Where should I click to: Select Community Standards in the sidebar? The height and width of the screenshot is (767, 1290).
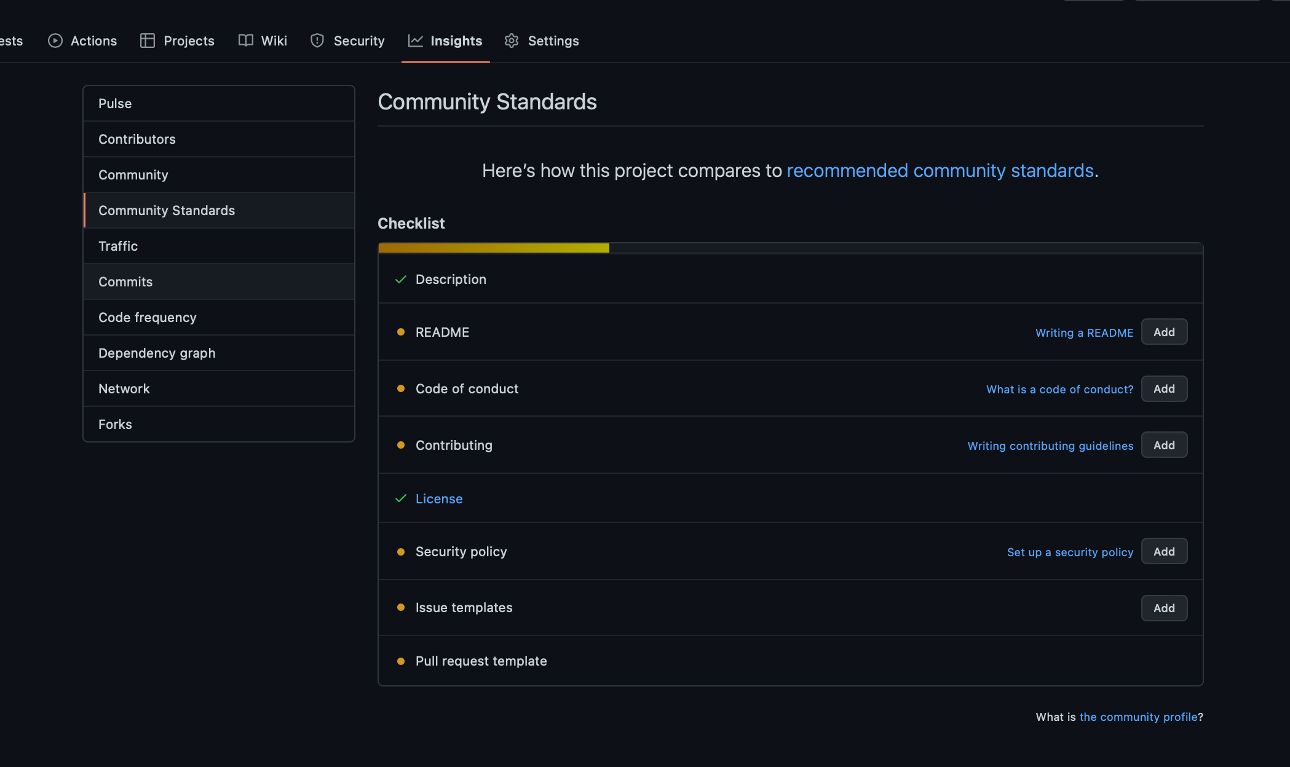[219, 210]
